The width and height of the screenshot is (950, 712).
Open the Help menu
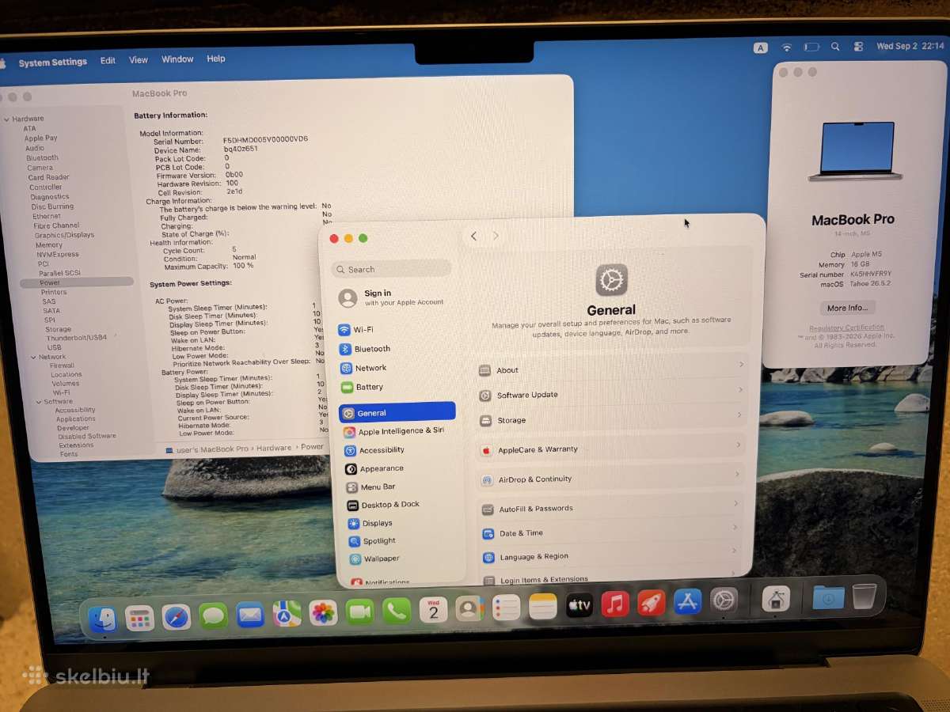pos(216,59)
